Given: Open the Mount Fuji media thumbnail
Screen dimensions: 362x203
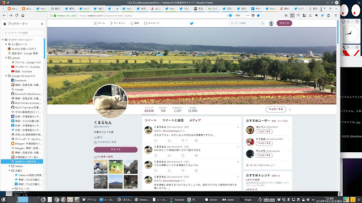Looking at the screenshot, I should [115, 182].
